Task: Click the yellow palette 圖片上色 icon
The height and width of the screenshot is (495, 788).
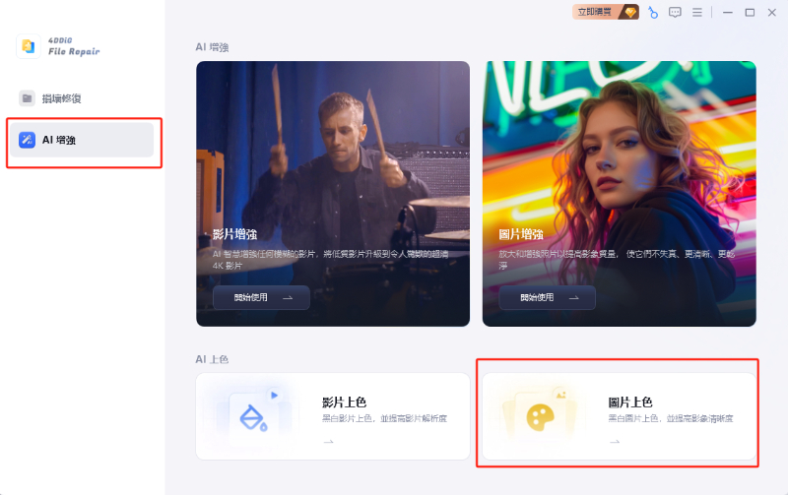Action: 540,417
